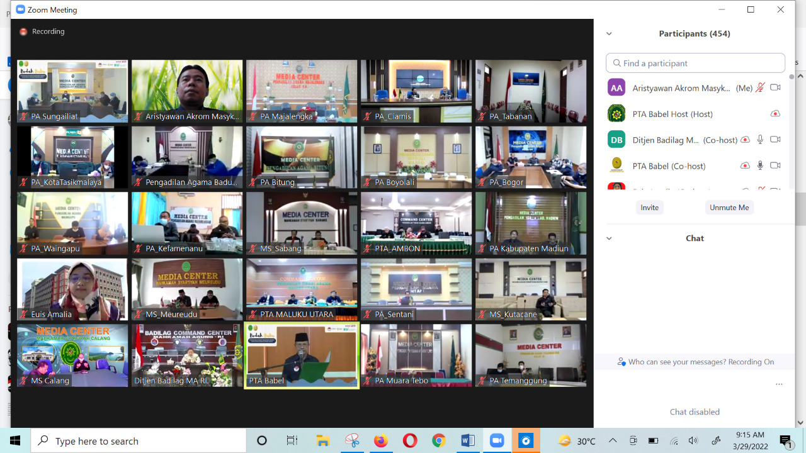806x453 pixels.
Task: Click the Unmute Me button
Action: pyautogui.click(x=729, y=208)
